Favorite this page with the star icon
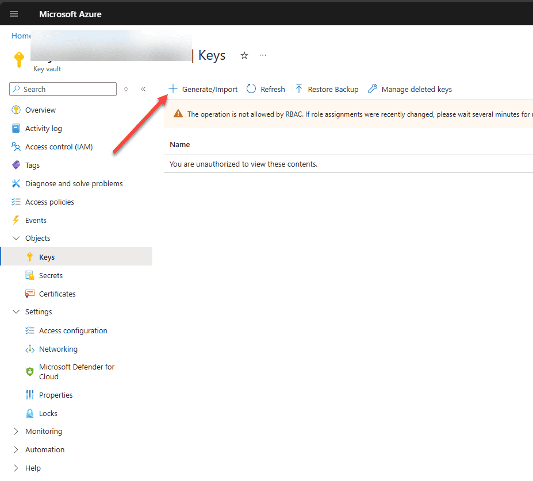533x481 pixels. (x=244, y=55)
